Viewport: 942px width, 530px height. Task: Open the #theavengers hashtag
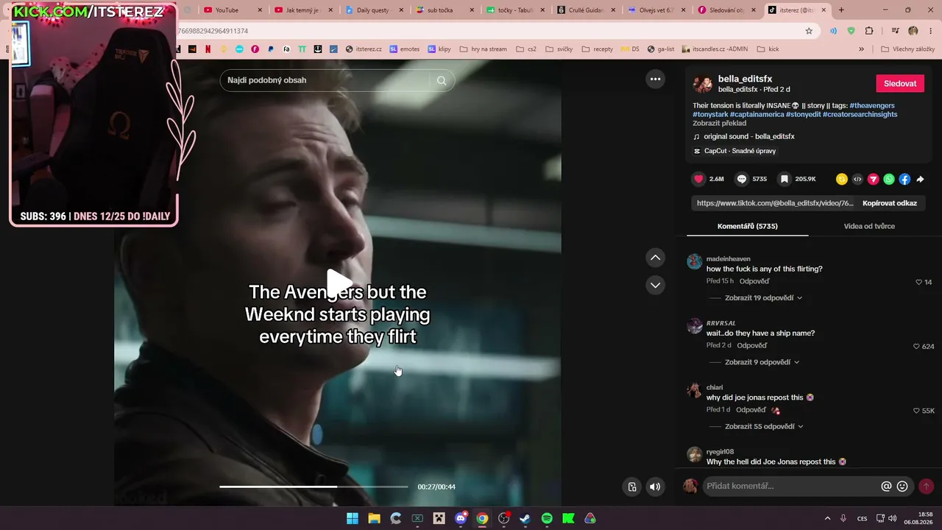(x=872, y=105)
